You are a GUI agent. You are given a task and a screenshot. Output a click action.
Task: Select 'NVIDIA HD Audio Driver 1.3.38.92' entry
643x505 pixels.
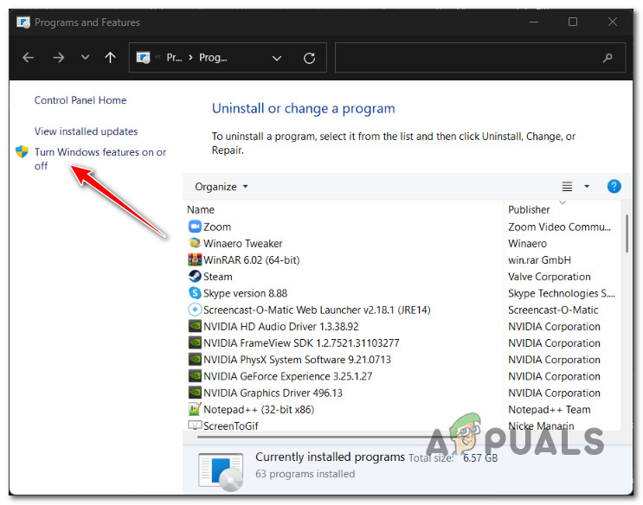click(x=281, y=326)
